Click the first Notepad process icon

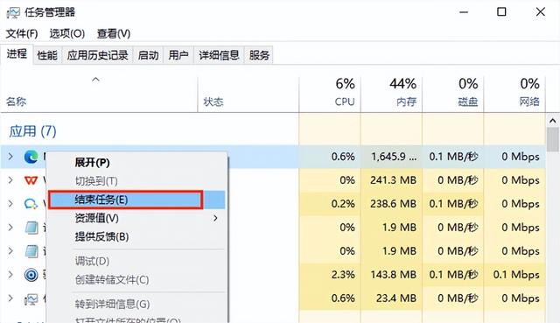tap(31, 228)
